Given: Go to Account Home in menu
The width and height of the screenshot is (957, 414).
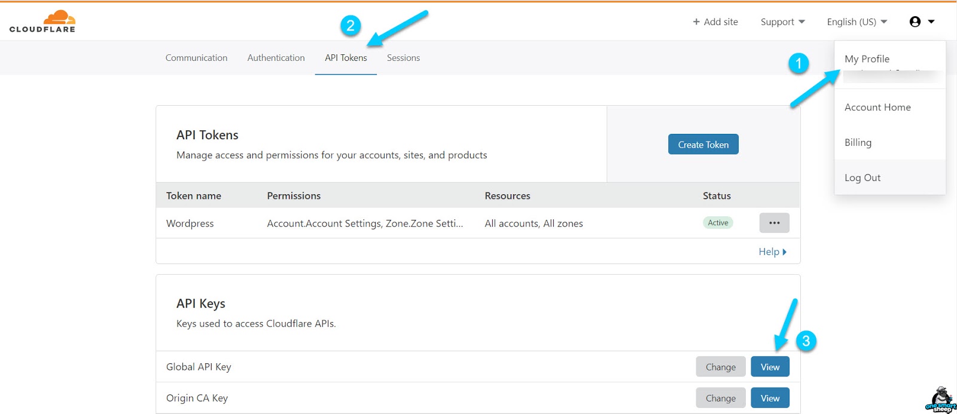Looking at the screenshot, I should point(877,107).
